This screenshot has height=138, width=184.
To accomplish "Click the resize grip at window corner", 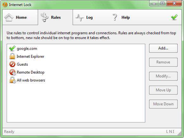I will (180, 134).
